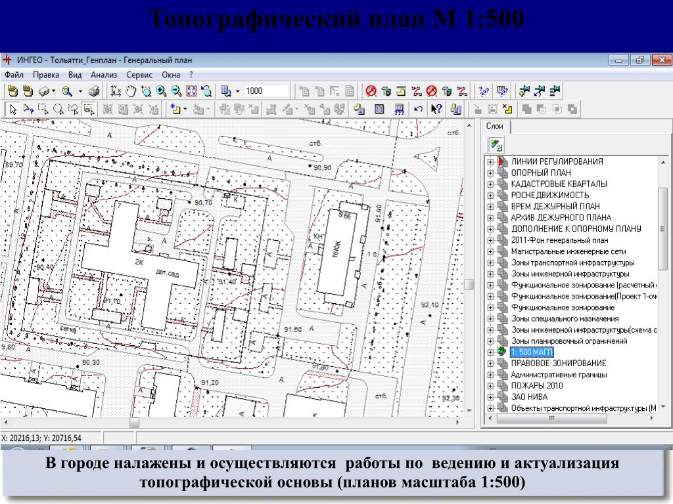This screenshot has height=504, width=673.
Task: Open the ? help menu
Action: point(191,75)
